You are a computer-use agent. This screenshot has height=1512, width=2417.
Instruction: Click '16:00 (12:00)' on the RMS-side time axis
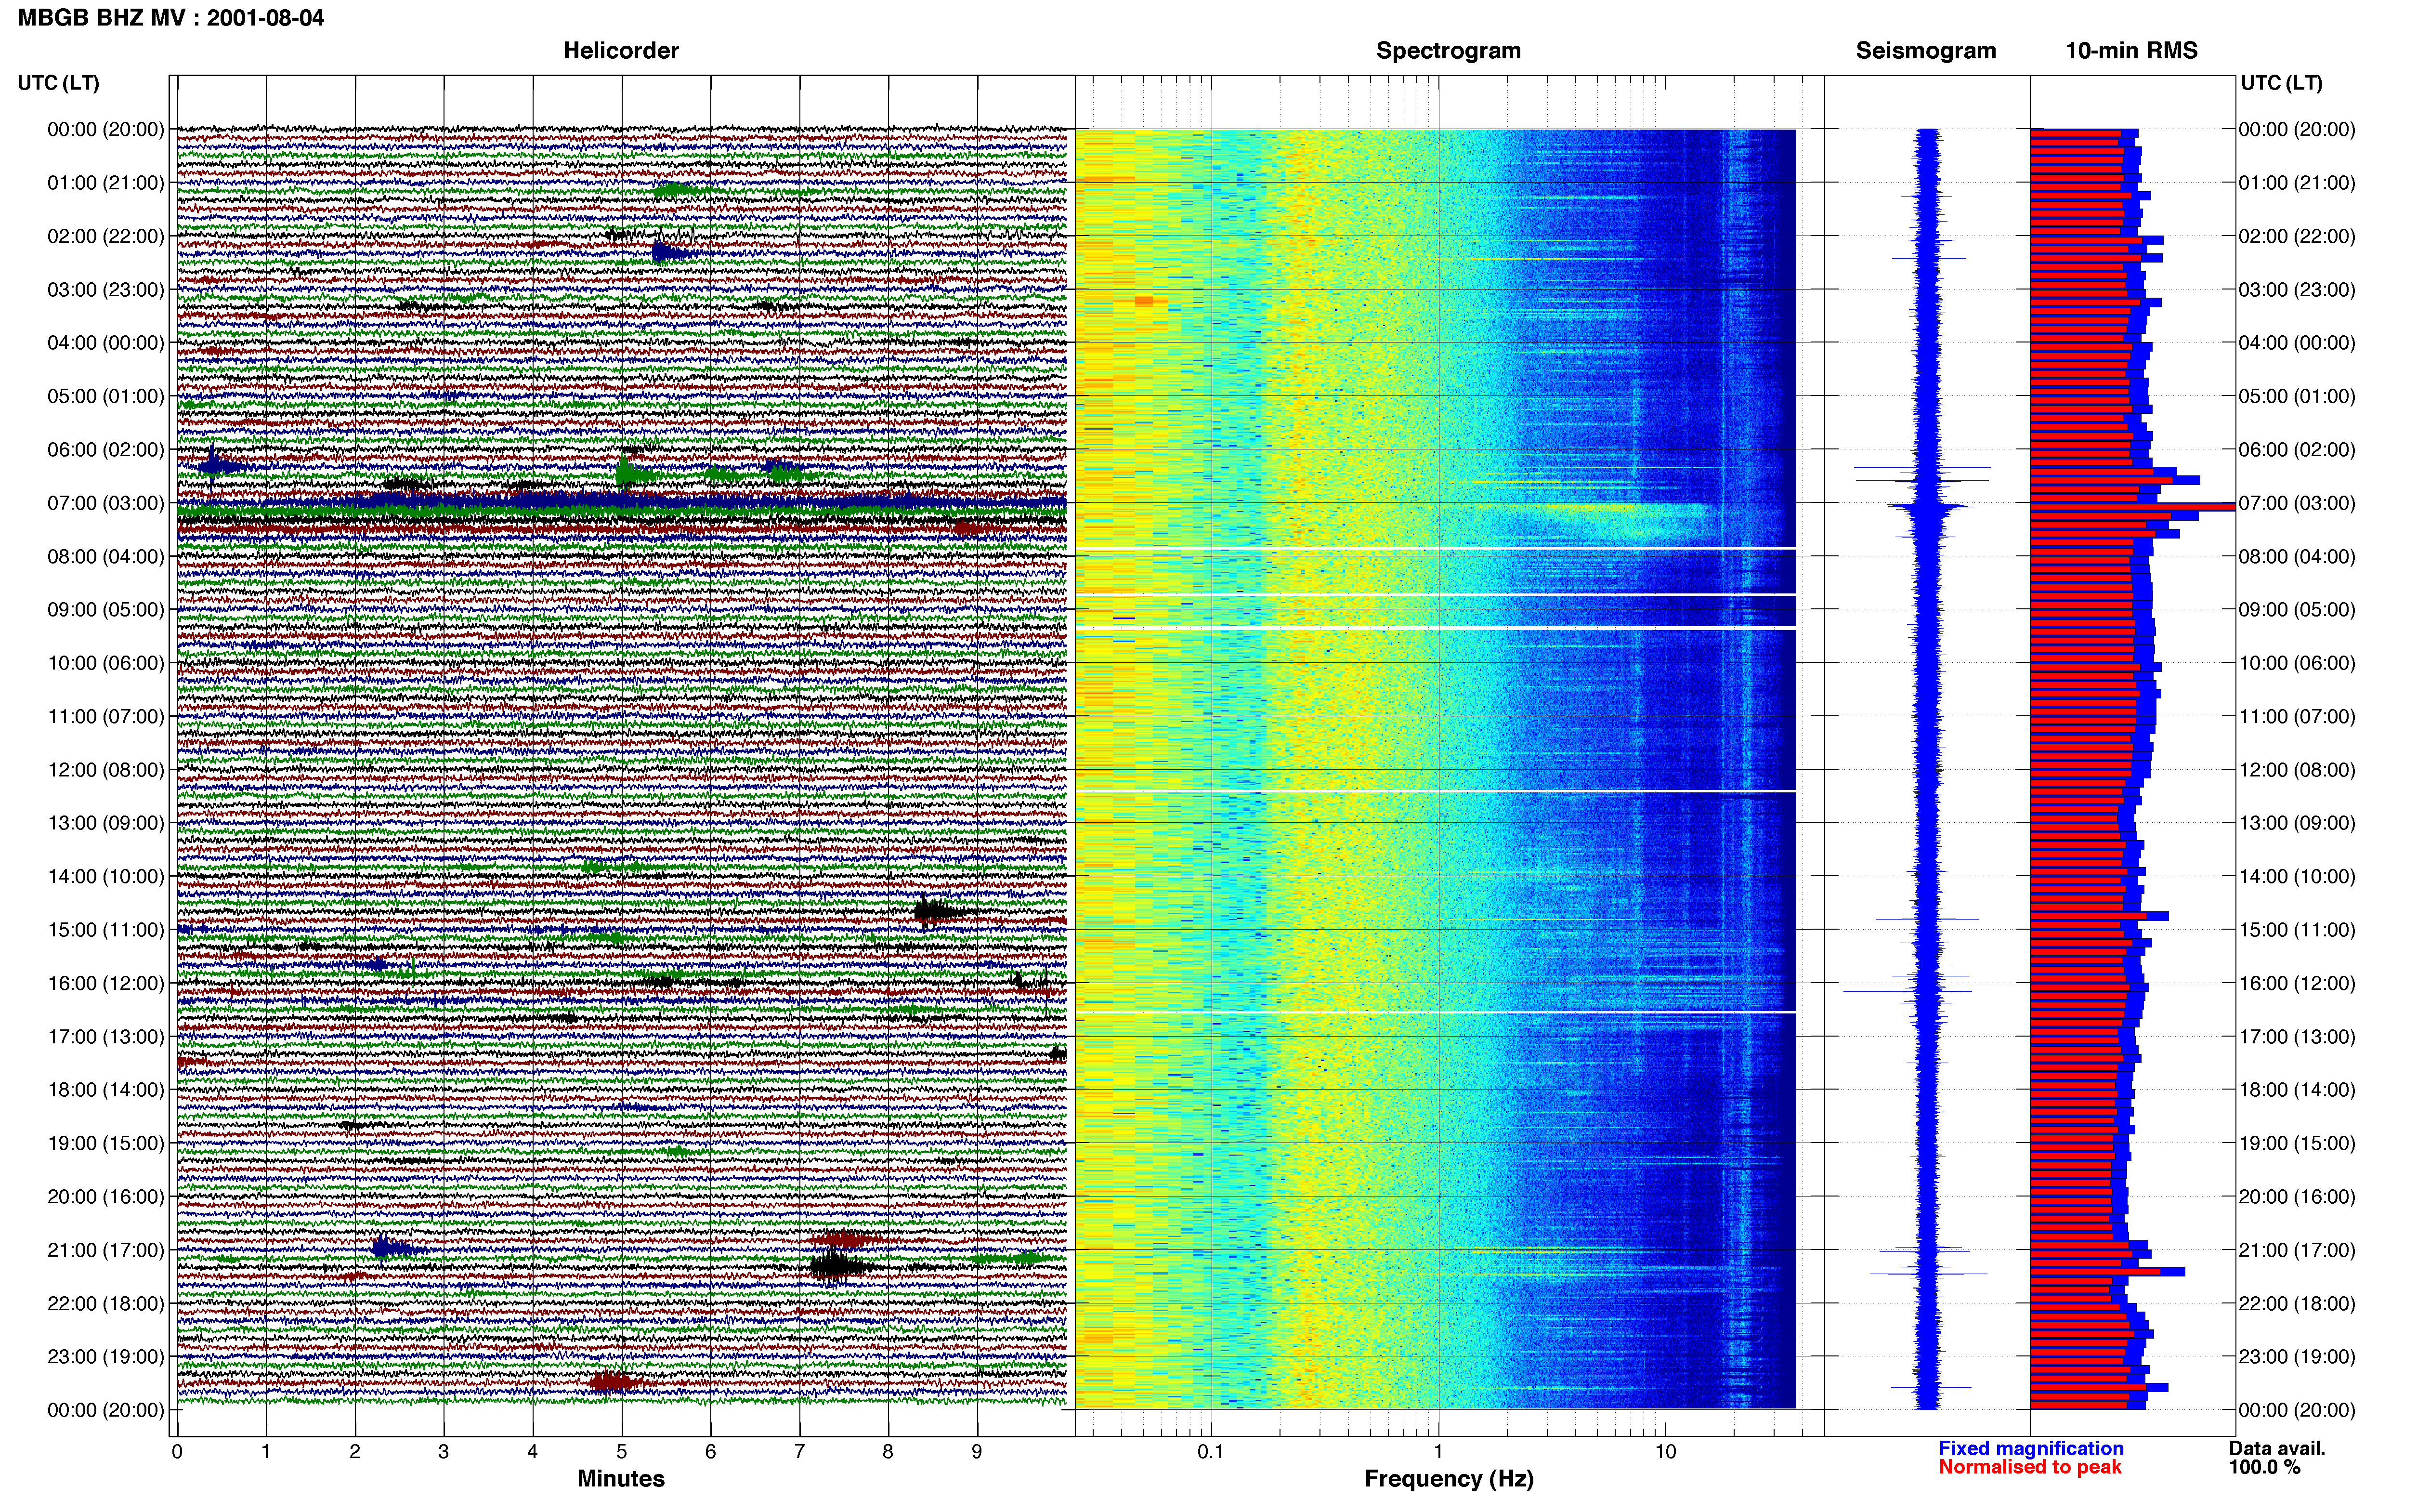2297,983
